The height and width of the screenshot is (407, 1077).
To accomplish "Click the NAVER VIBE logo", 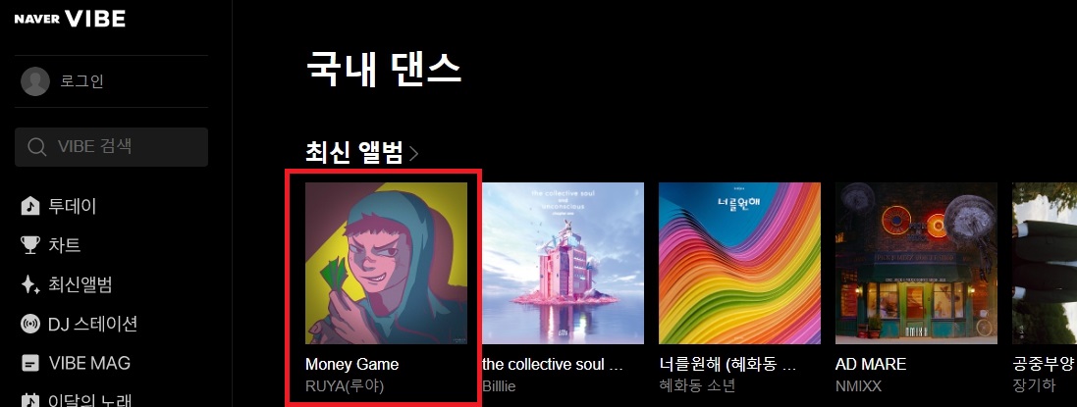I will coord(70,20).
